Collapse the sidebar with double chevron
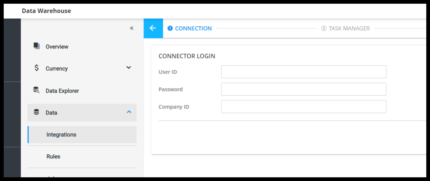 [131, 28]
